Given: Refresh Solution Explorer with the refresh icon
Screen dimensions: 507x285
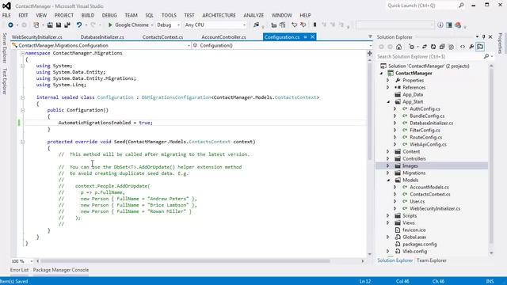Looking at the screenshot, I should (433, 47).
